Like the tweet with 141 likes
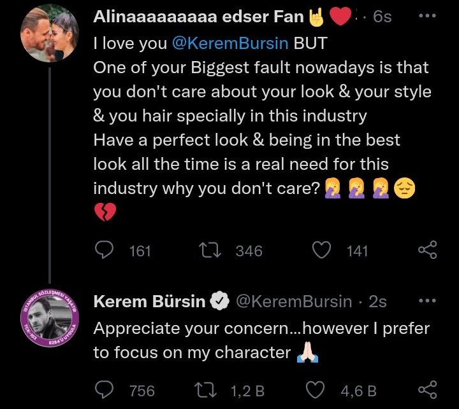Screen dimensions: 459x409 click(x=324, y=251)
